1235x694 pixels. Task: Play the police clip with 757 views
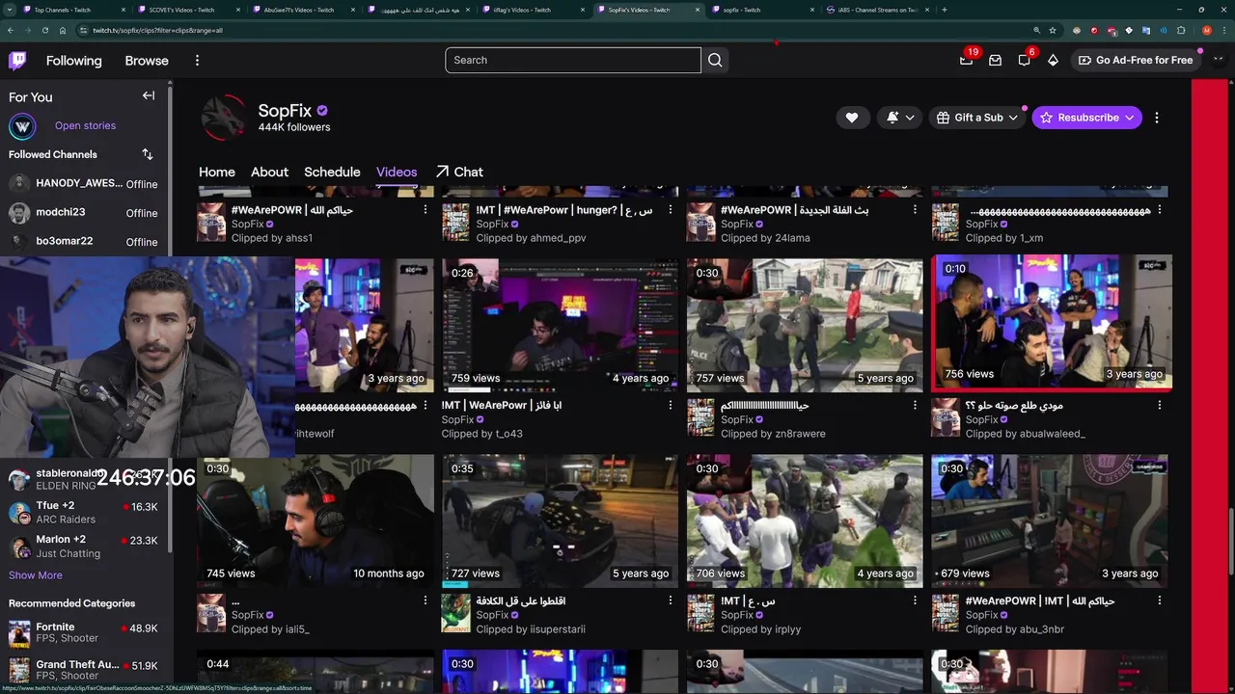pyautogui.click(x=805, y=324)
